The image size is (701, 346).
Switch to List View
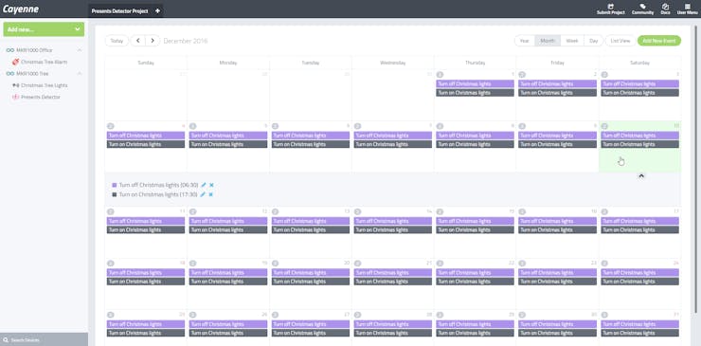point(620,41)
